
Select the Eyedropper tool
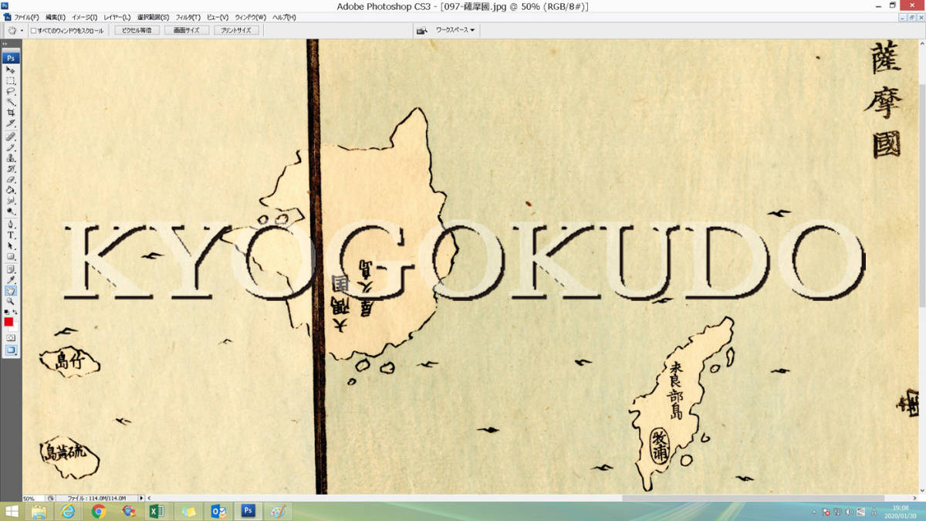point(11,280)
